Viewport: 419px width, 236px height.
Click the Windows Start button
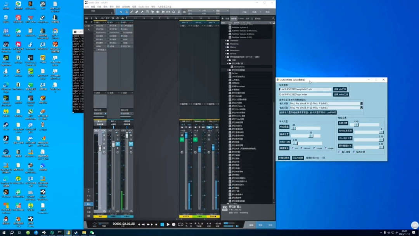(4, 233)
